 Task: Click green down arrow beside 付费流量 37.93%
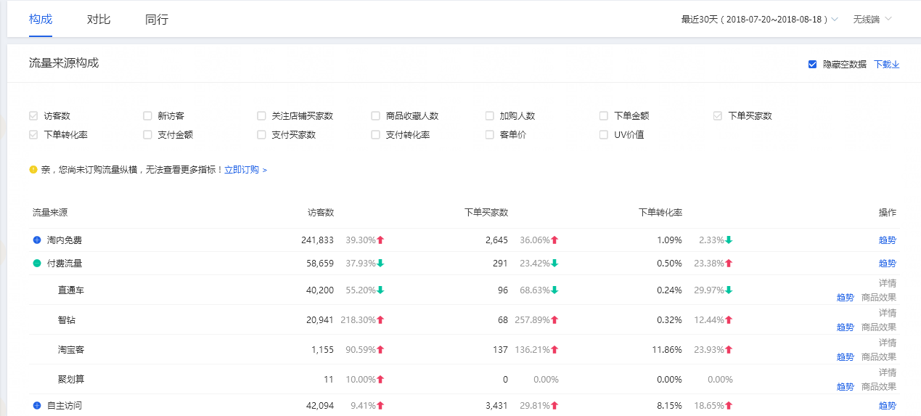point(380,263)
